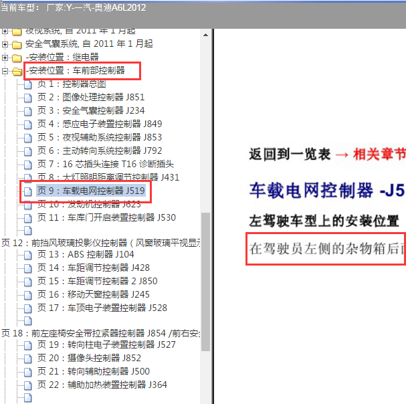Expand the -安装位置：继电器 folder node

[5, 58]
